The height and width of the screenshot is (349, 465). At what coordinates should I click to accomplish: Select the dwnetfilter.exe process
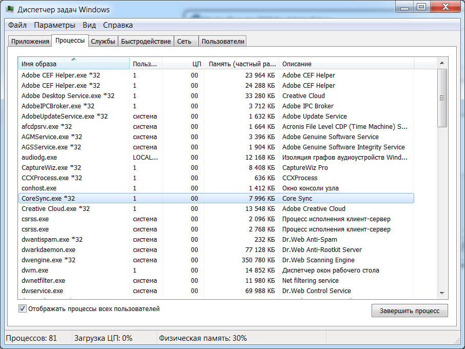(216, 281)
